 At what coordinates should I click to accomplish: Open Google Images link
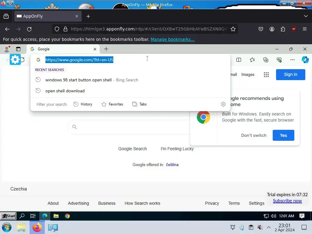(x=248, y=74)
